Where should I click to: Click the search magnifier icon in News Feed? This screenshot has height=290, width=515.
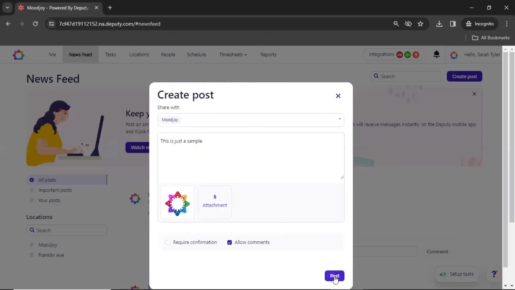pyautogui.click(x=376, y=76)
